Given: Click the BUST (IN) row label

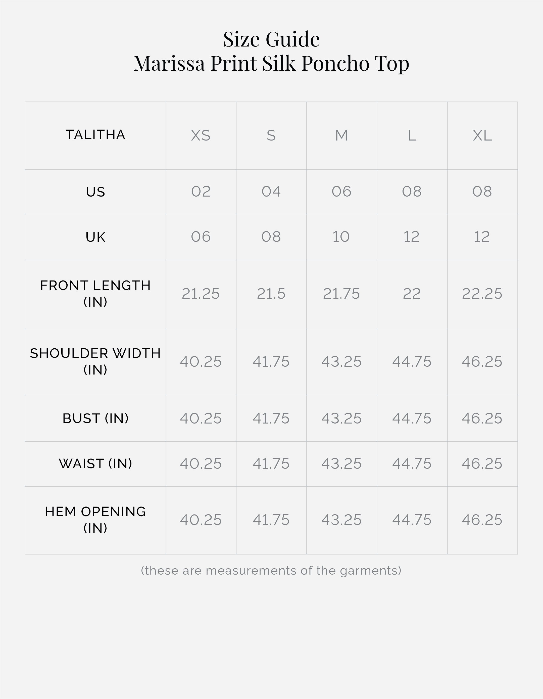Looking at the screenshot, I should [95, 418].
